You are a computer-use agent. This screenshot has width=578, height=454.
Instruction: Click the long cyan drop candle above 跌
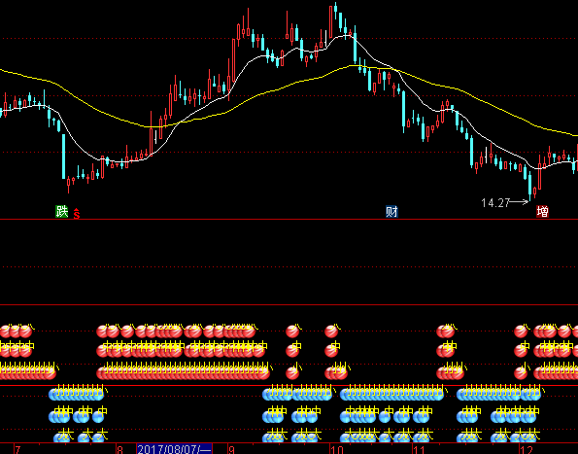pyautogui.click(x=63, y=157)
